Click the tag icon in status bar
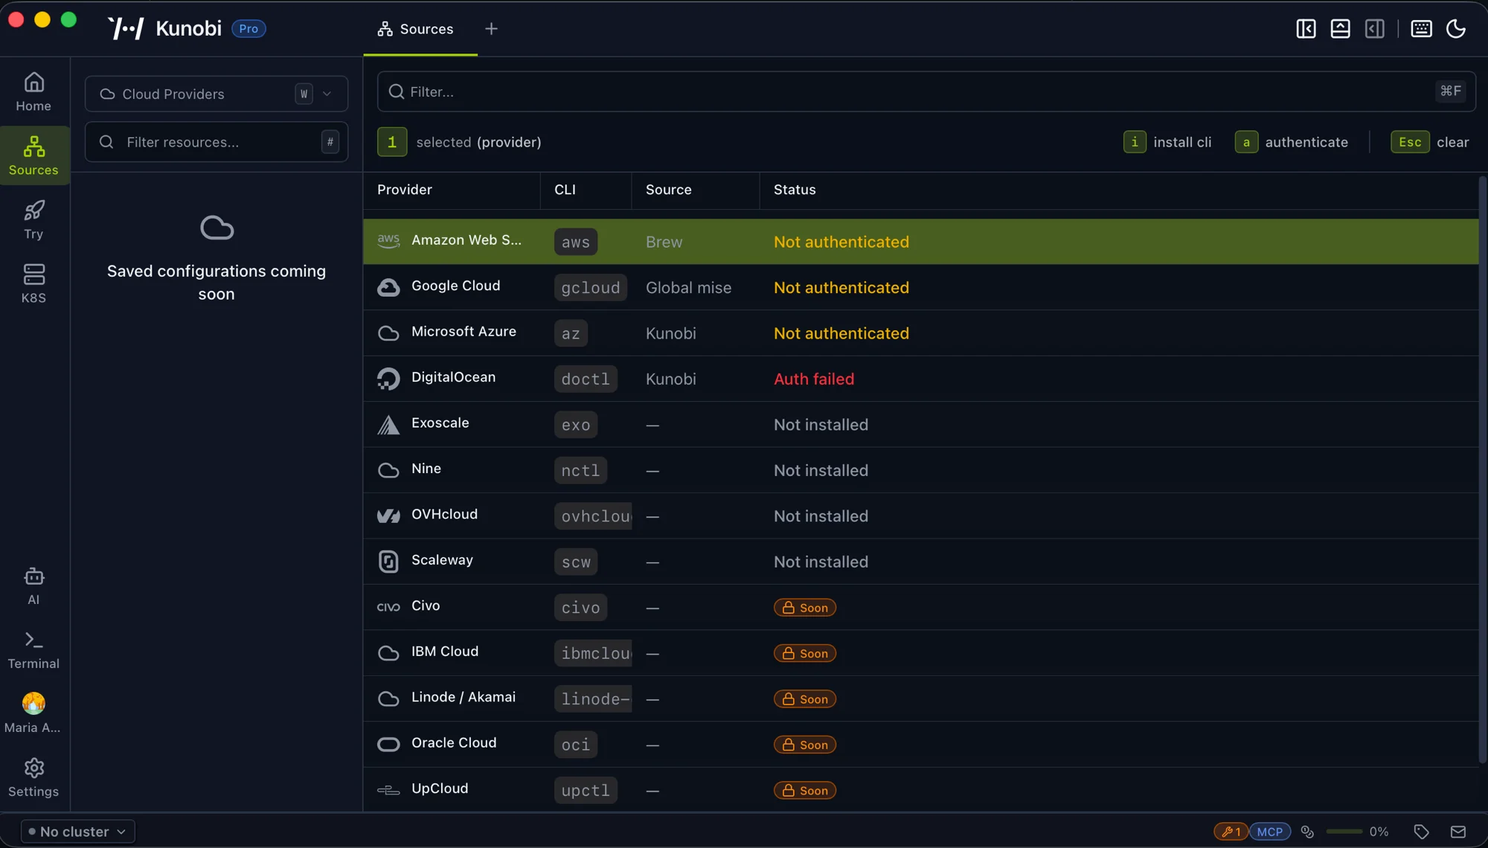 1422,832
